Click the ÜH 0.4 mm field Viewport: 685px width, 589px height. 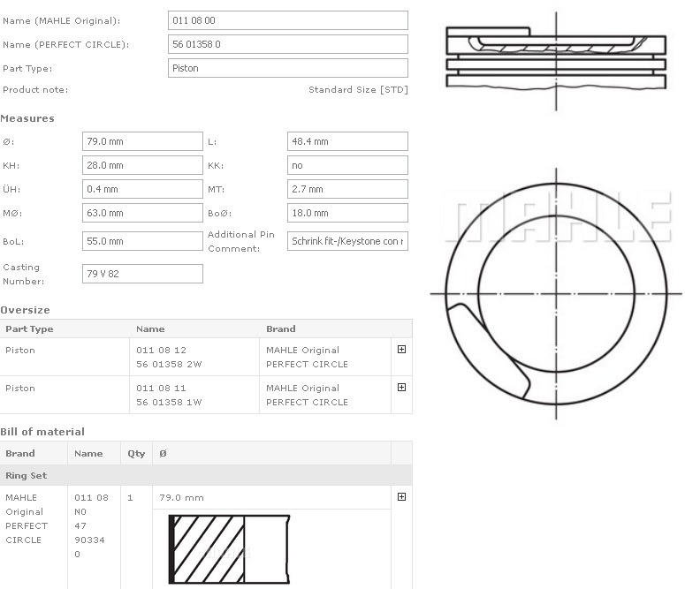click(x=142, y=189)
